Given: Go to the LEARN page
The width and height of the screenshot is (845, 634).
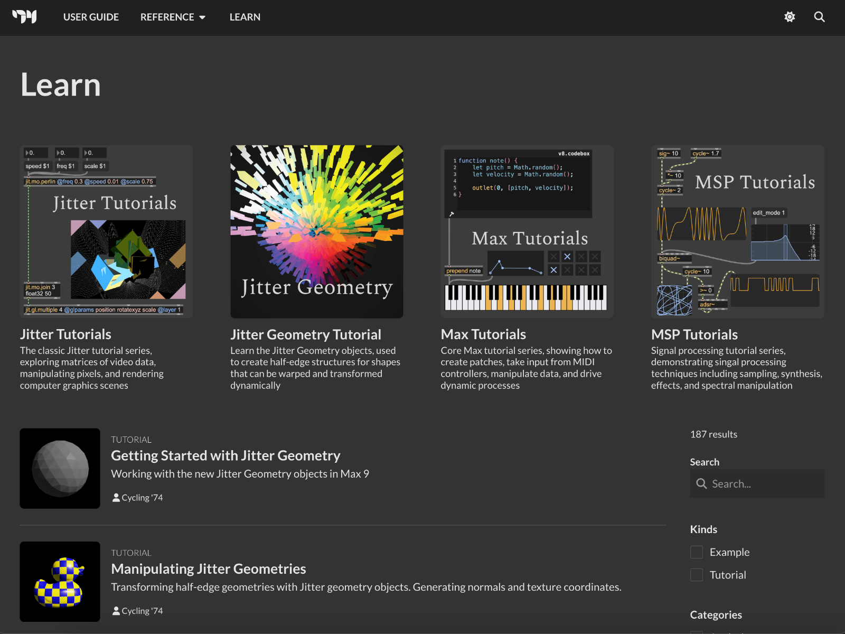Looking at the screenshot, I should click(245, 17).
